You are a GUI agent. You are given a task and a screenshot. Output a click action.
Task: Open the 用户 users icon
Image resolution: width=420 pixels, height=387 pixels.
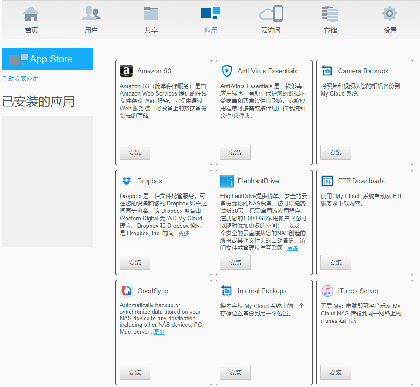(x=91, y=13)
